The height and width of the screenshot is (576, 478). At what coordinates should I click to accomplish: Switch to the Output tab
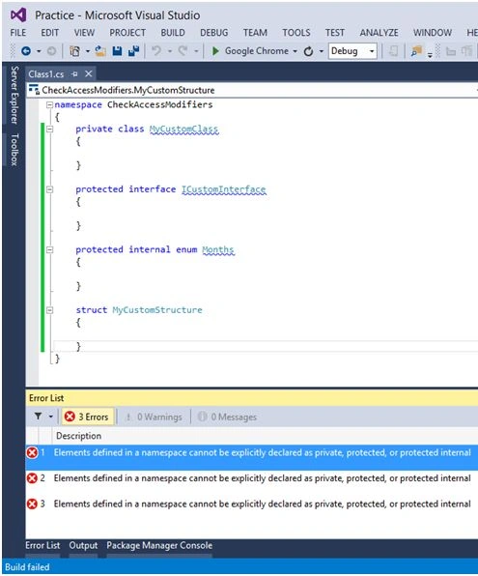[x=83, y=545]
